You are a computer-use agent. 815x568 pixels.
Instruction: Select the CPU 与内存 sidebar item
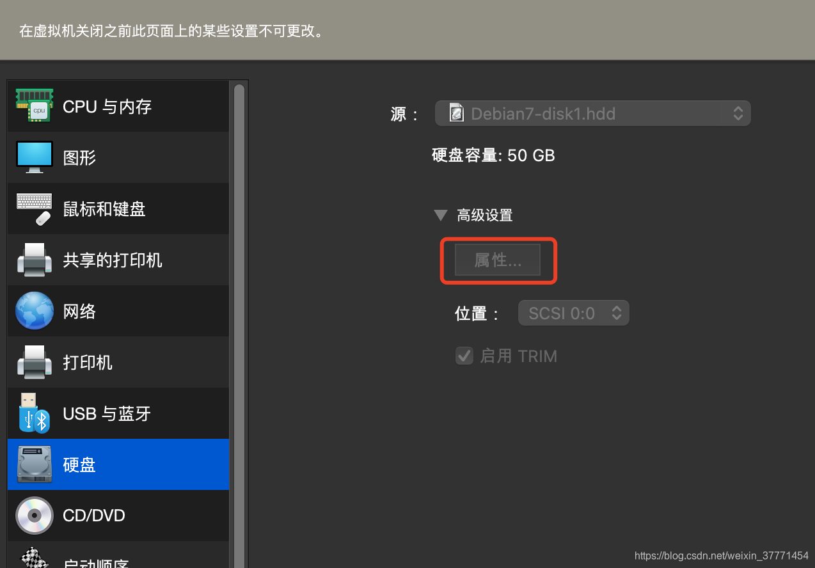coord(118,106)
